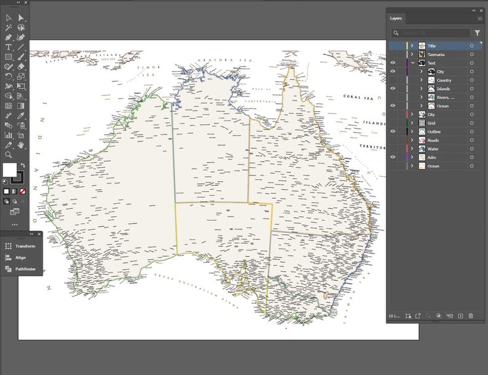Select the Symbol Sprayer tool

pyautogui.click(x=20, y=125)
